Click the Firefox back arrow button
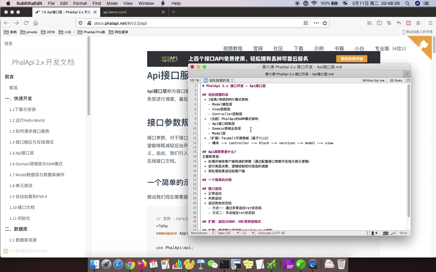Screen dimensions: 436x272 [6, 23]
